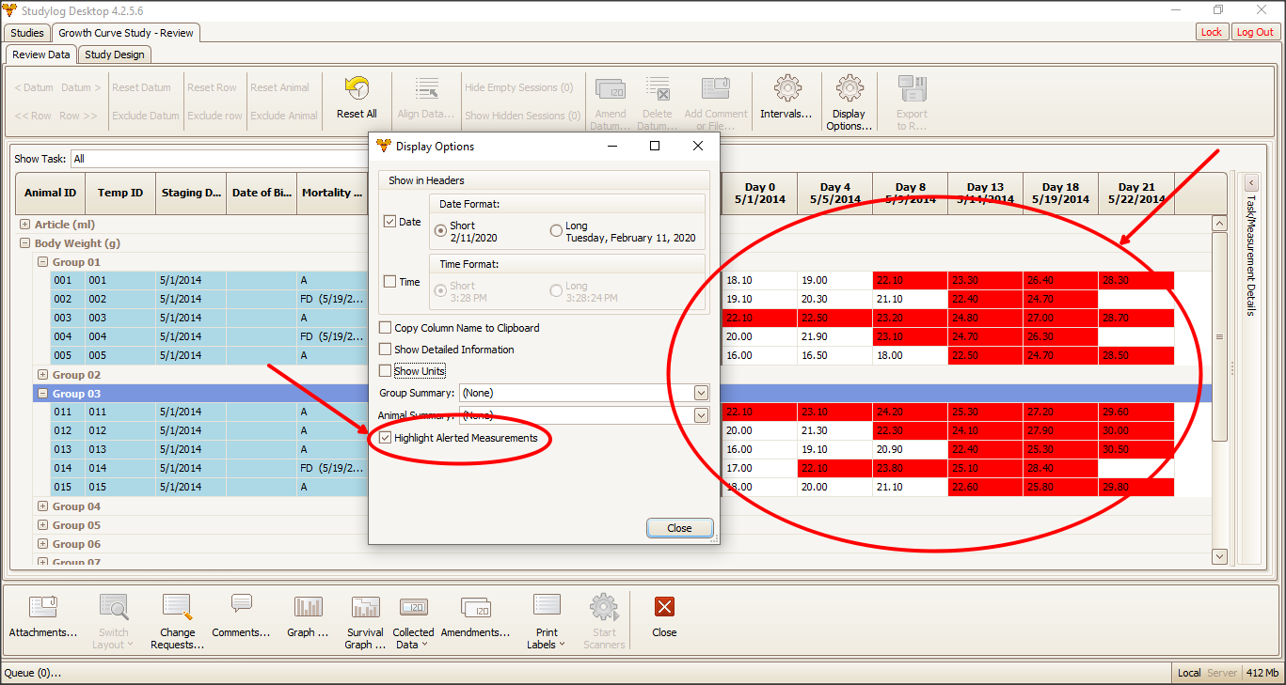Click the Log Out button
Viewport: 1286px width, 685px height.
click(x=1255, y=32)
